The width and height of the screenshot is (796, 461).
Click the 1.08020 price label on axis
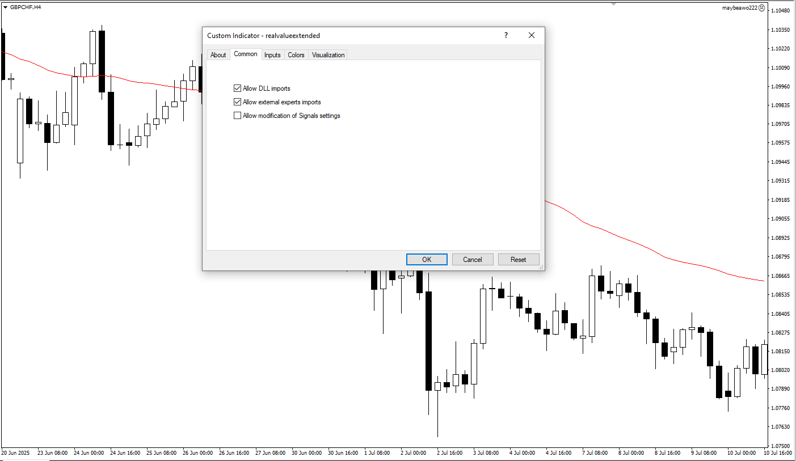click(x=781, y=370)
